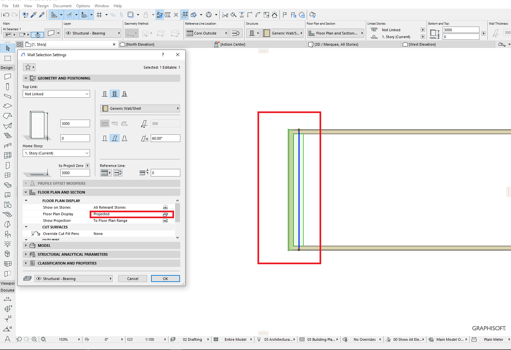
Task: Open the Home Story dropdown
Action: click(56, 153)
